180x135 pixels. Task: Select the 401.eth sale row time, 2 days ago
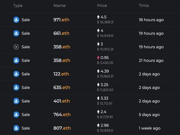149,101
